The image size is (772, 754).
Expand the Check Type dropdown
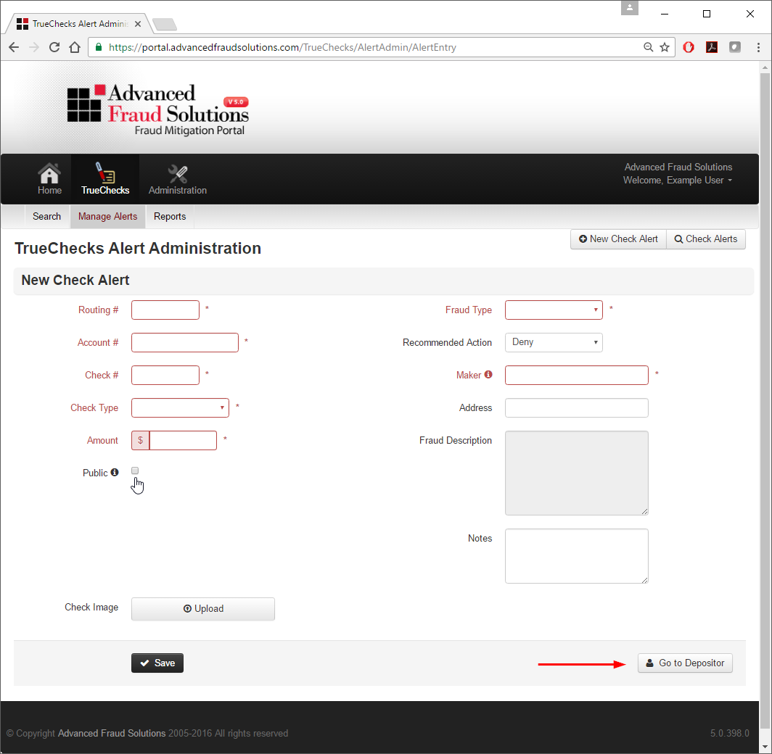(180, 407)
